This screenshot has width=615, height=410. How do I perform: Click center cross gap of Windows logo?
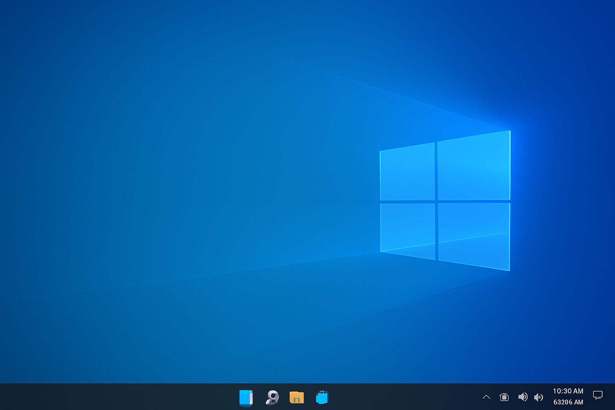coord(436,201)
